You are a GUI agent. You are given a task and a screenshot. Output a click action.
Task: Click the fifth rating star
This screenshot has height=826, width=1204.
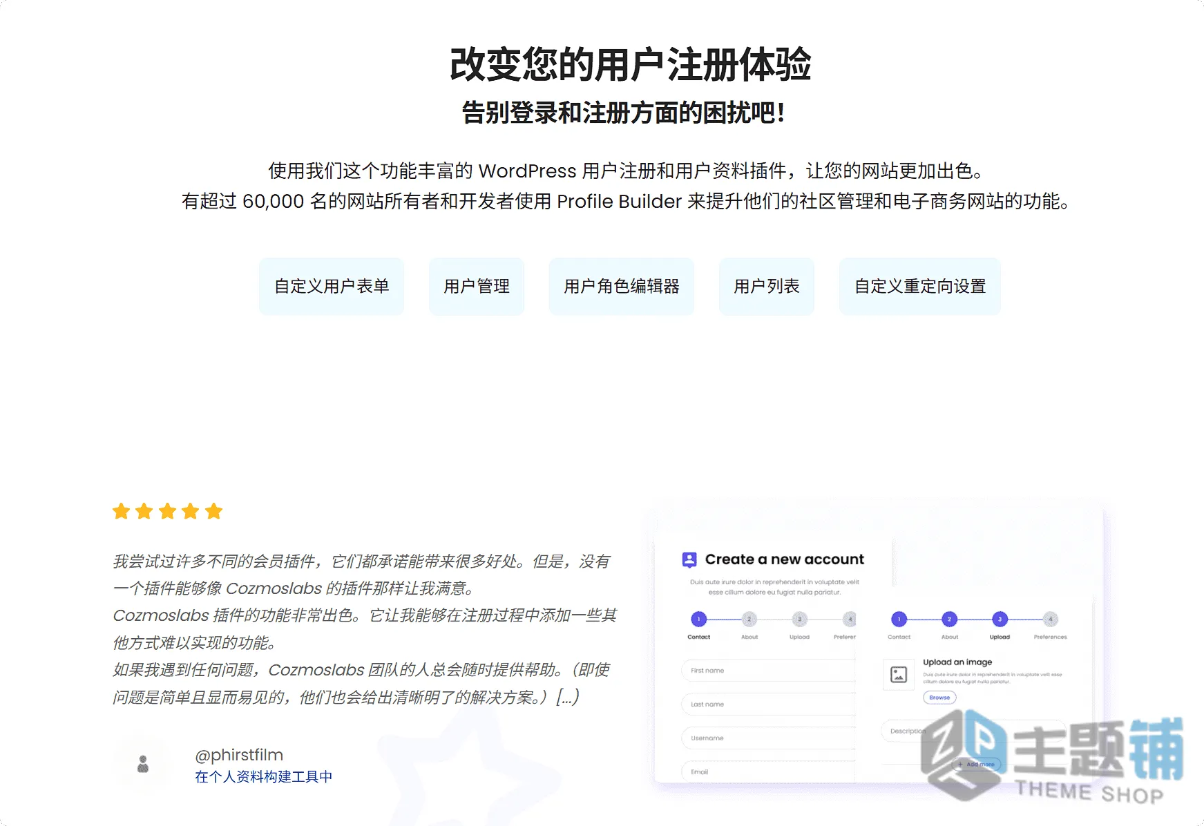pos(214,511)
